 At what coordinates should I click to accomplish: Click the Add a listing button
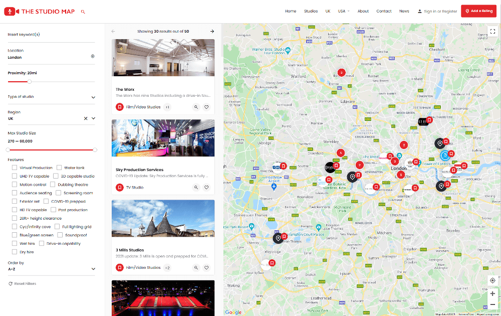coord(478,11)
